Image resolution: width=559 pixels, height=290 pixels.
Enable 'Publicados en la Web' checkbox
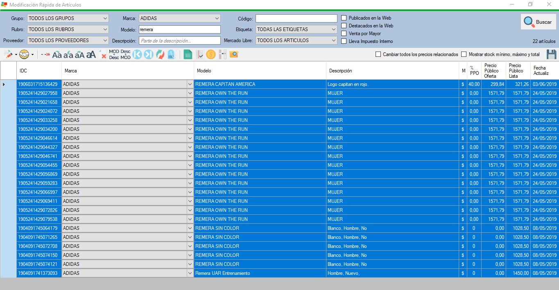point(344,18)
